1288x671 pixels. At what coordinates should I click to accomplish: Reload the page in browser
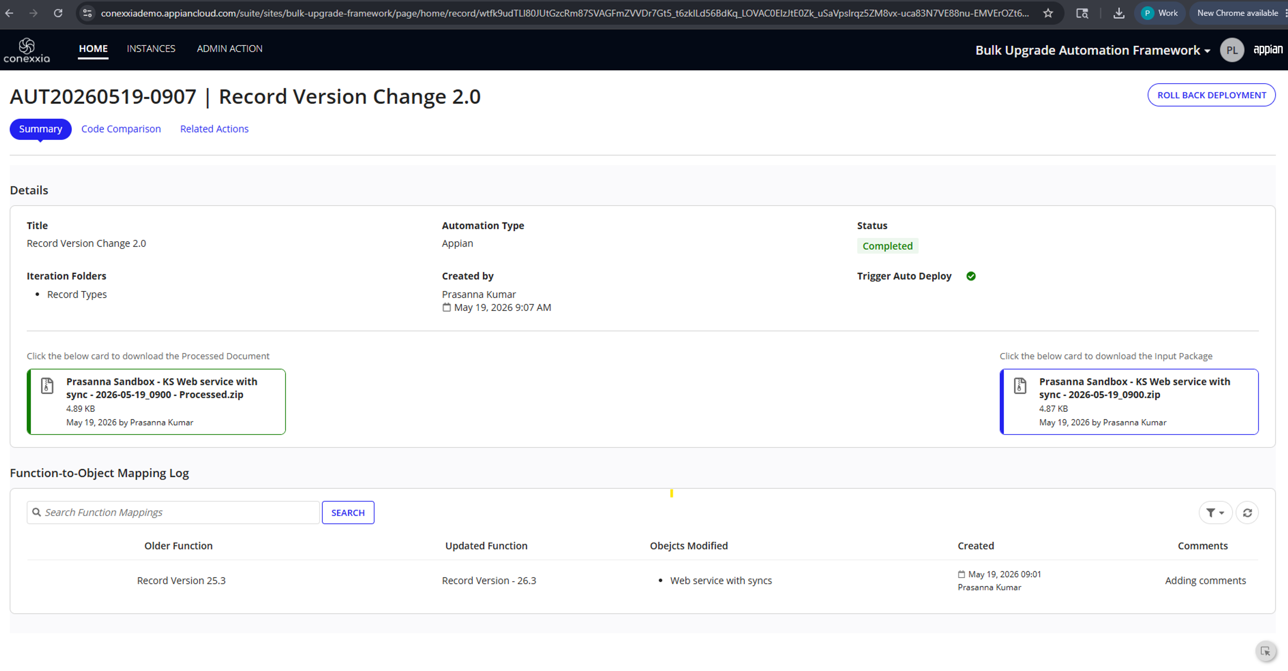coord(58,13)
